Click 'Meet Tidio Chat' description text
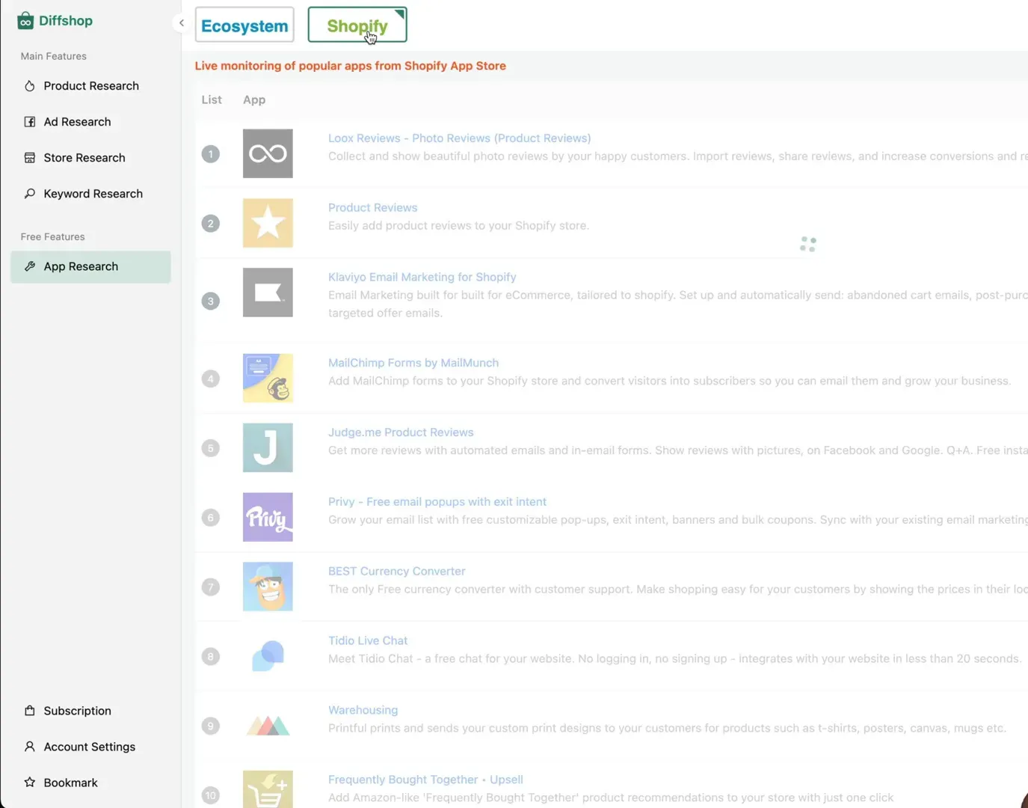 pos(674,659)
